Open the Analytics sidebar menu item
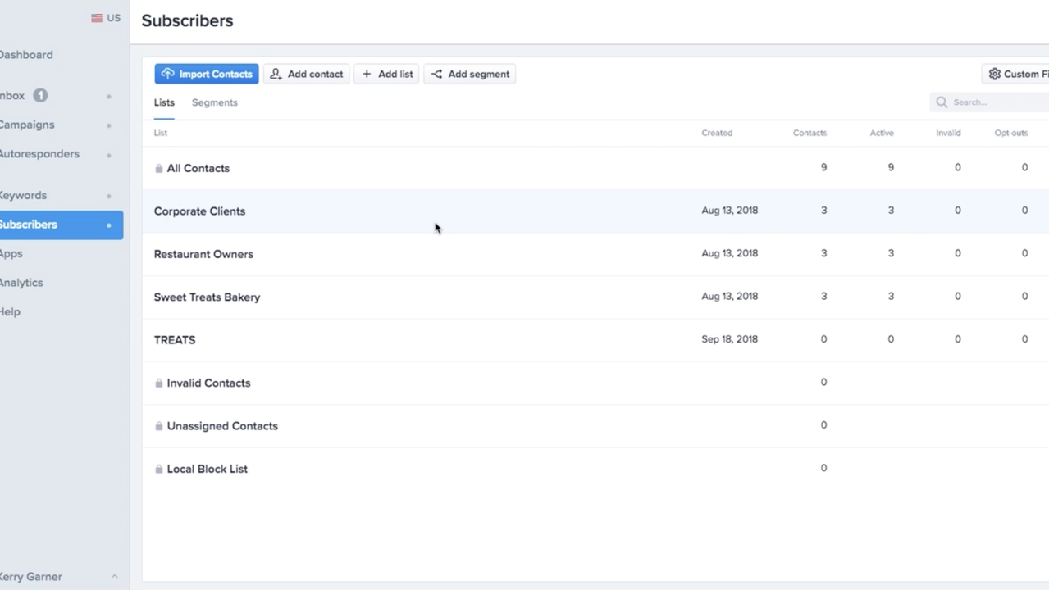 click(22, 283)
